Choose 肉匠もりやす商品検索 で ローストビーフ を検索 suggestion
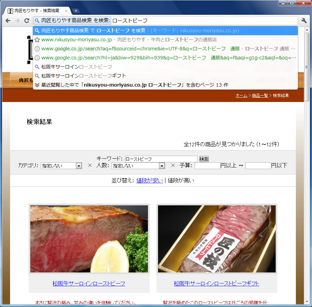The width and height of the screenshot is (312, 307). (x=165, y=31)
